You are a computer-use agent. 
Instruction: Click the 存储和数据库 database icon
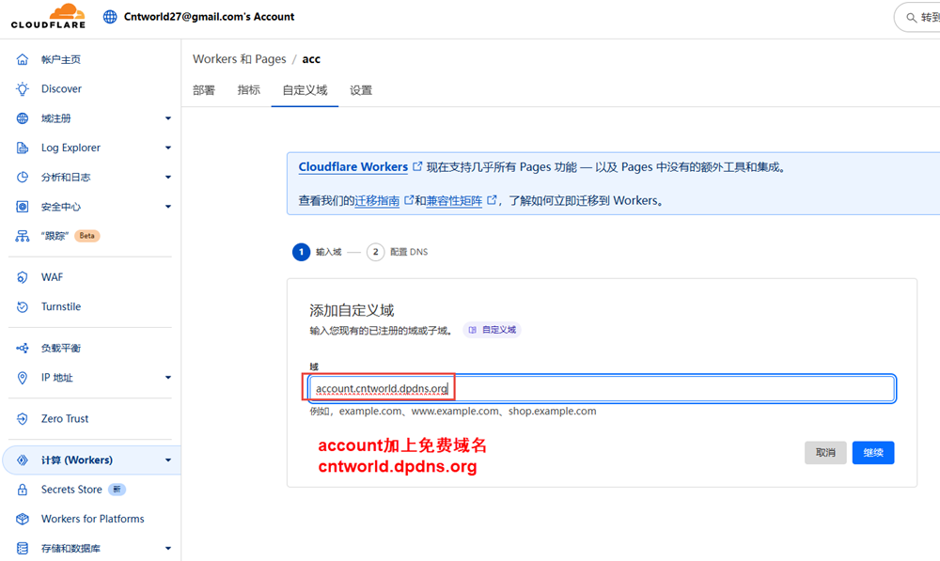click(x=23, y=549)
